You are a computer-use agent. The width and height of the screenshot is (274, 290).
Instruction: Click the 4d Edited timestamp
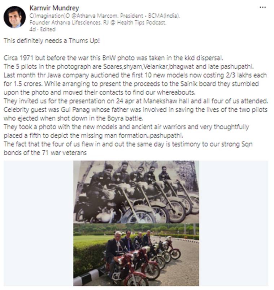click(x=43, y=30)
